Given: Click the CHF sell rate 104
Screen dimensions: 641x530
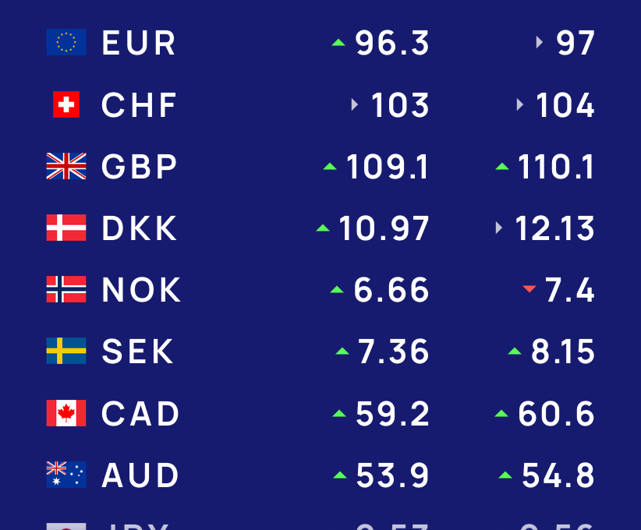Looking at the screenshot, I should (565, 105).
